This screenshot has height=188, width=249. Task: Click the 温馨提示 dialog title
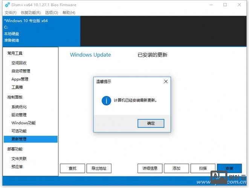coord(104,82)
